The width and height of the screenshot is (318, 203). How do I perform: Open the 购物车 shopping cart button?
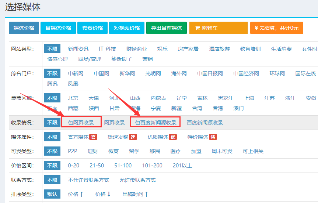(x=218, y=28)
